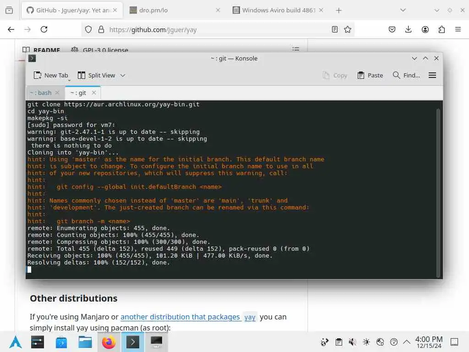
Task: Open the clipboard tray icon
Action: click(338, 342)
